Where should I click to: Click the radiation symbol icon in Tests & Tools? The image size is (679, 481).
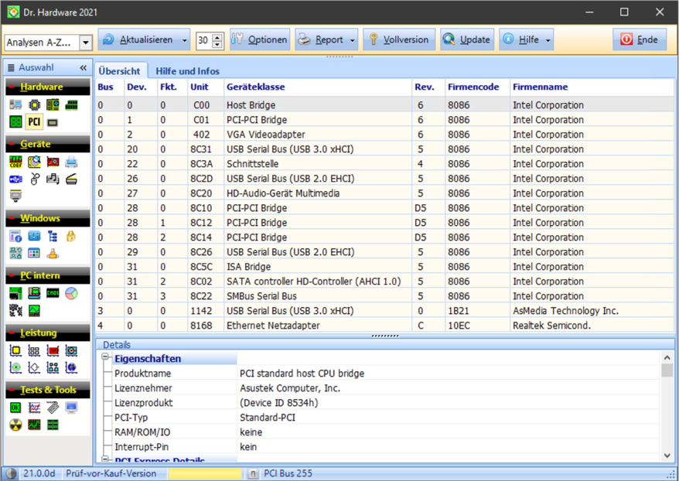pyautogui.click(x=15, y=425)
